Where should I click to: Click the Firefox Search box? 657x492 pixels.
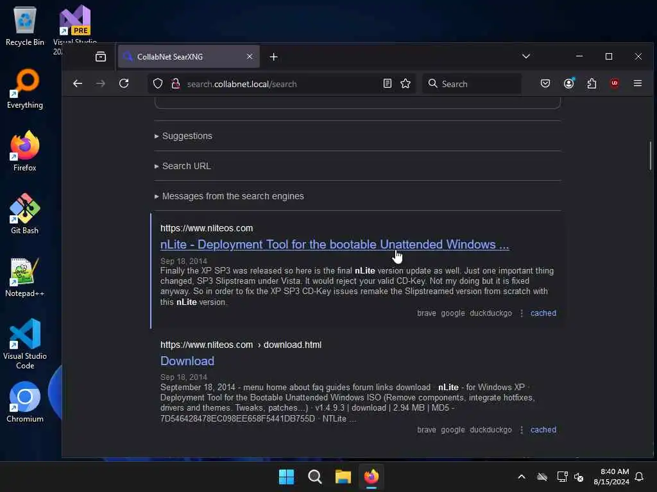(472, 84)
